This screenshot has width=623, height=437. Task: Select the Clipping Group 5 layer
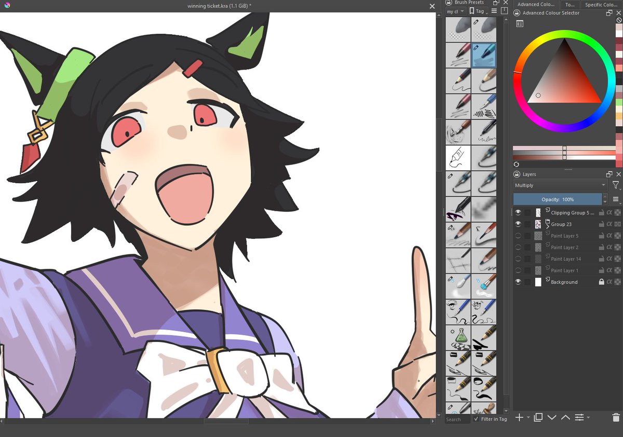pos(573,213)
